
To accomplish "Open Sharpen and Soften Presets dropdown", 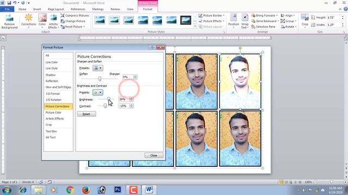I will coord(98,68).
